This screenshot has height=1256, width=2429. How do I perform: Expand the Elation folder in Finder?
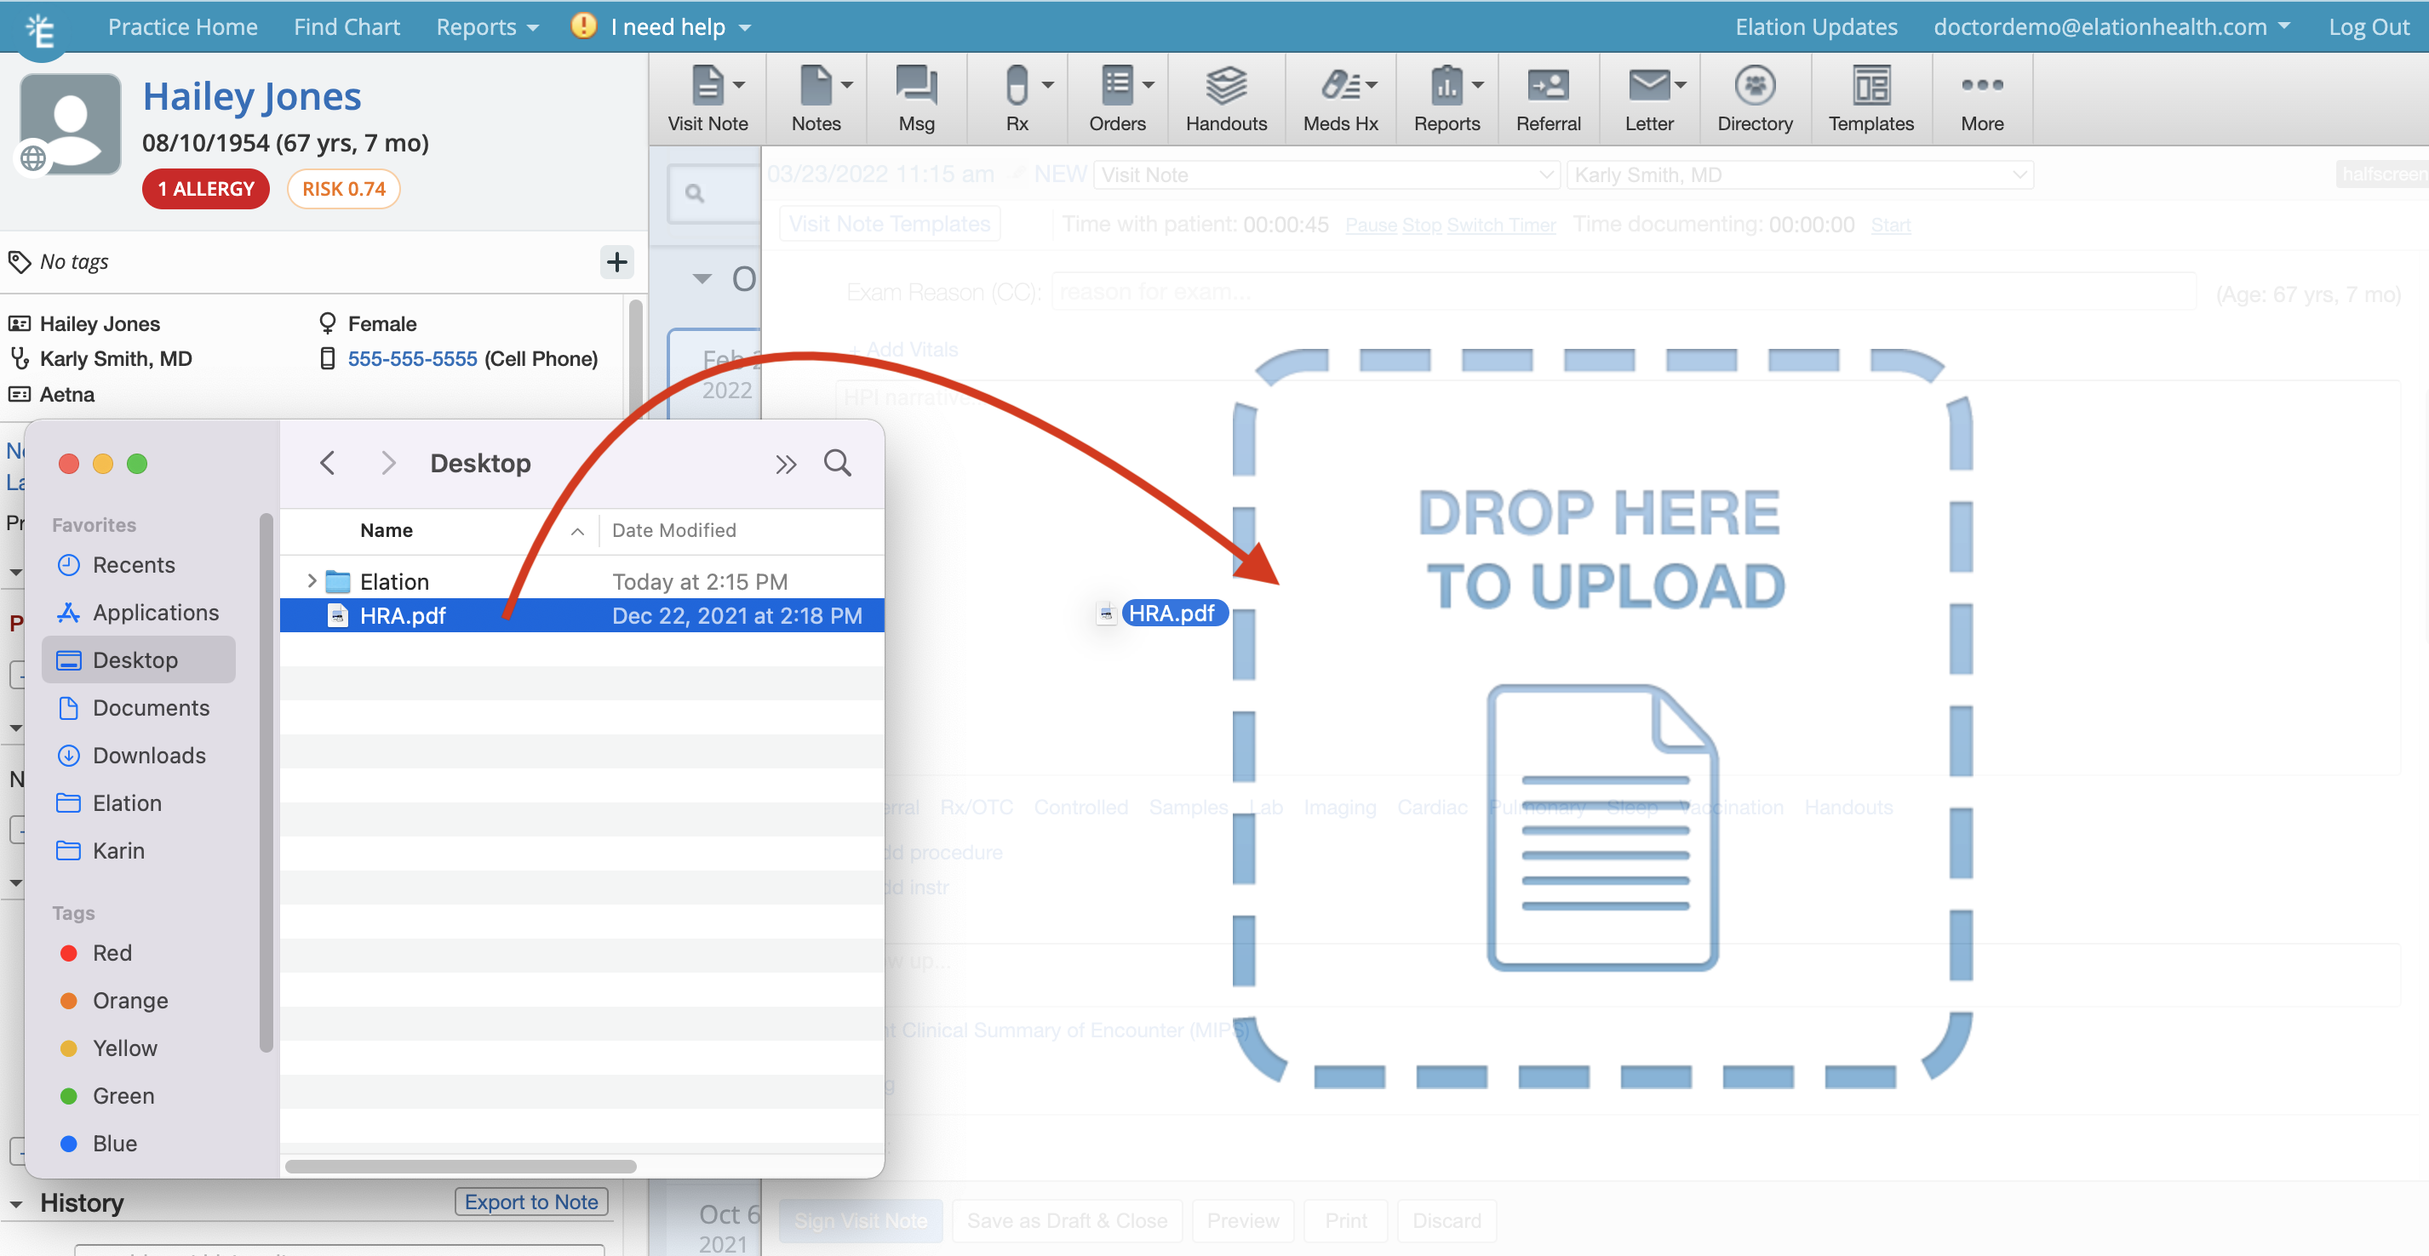coord(314,580)
